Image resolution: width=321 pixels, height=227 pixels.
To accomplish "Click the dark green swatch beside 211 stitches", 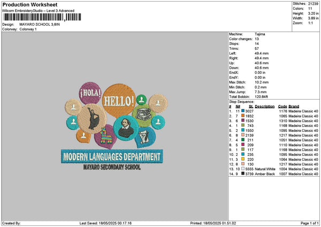I will coord(243,140).
